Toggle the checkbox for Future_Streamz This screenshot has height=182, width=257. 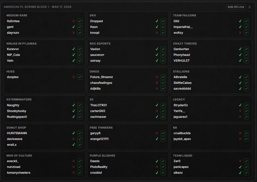(x=163, y=77)
